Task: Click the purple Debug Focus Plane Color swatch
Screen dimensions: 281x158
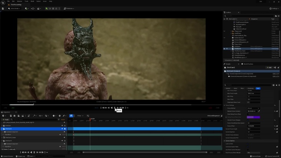Action: click(x=253, y=117)
